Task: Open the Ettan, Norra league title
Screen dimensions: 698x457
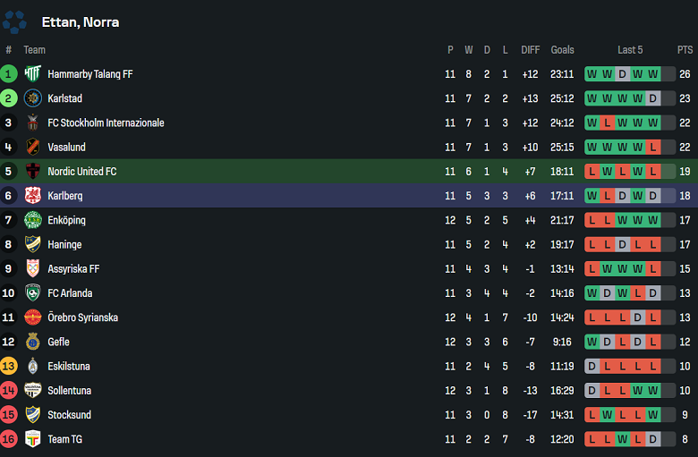Action: pyautogui.click(x=81, y=22)
